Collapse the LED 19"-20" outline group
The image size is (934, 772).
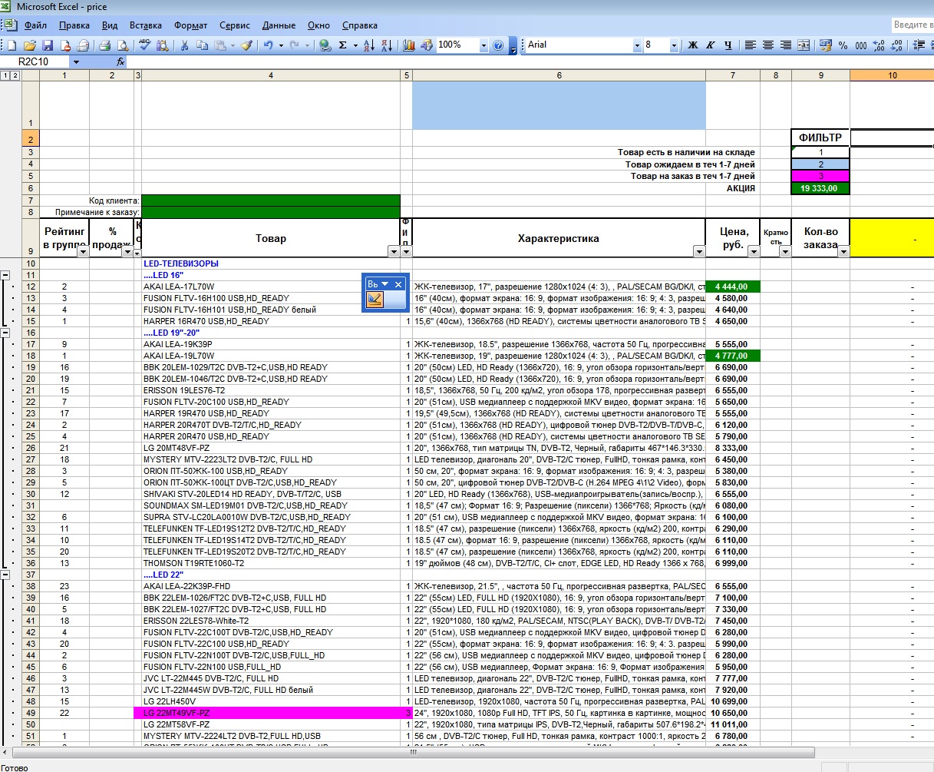click(x=6, y=333)
